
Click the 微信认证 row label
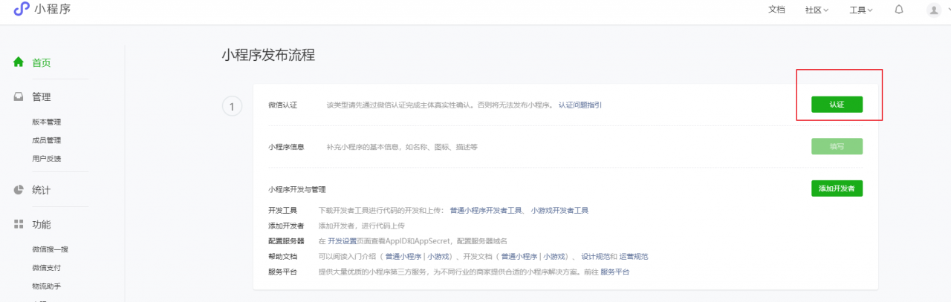click(x=282, y=105)
